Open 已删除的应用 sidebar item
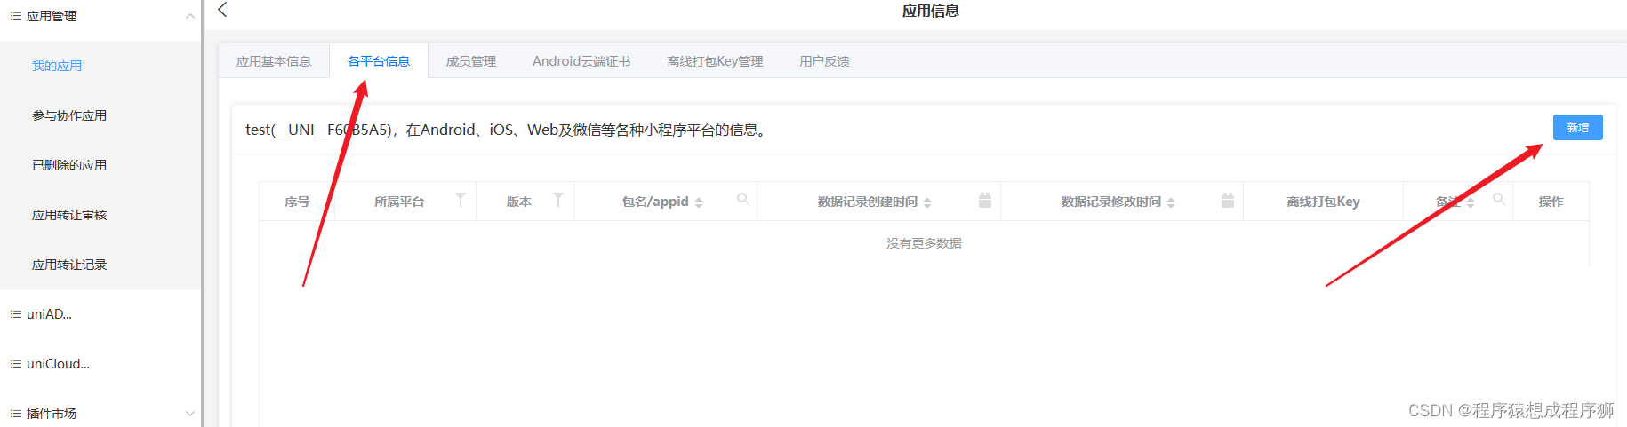 pos(69,165)
